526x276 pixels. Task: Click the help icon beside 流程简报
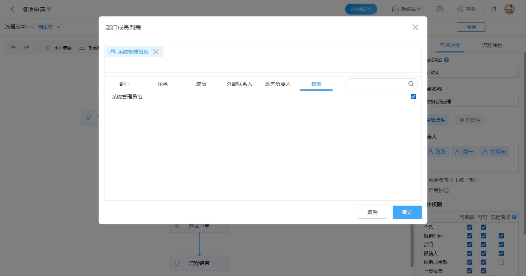click(x=514, y=217)
